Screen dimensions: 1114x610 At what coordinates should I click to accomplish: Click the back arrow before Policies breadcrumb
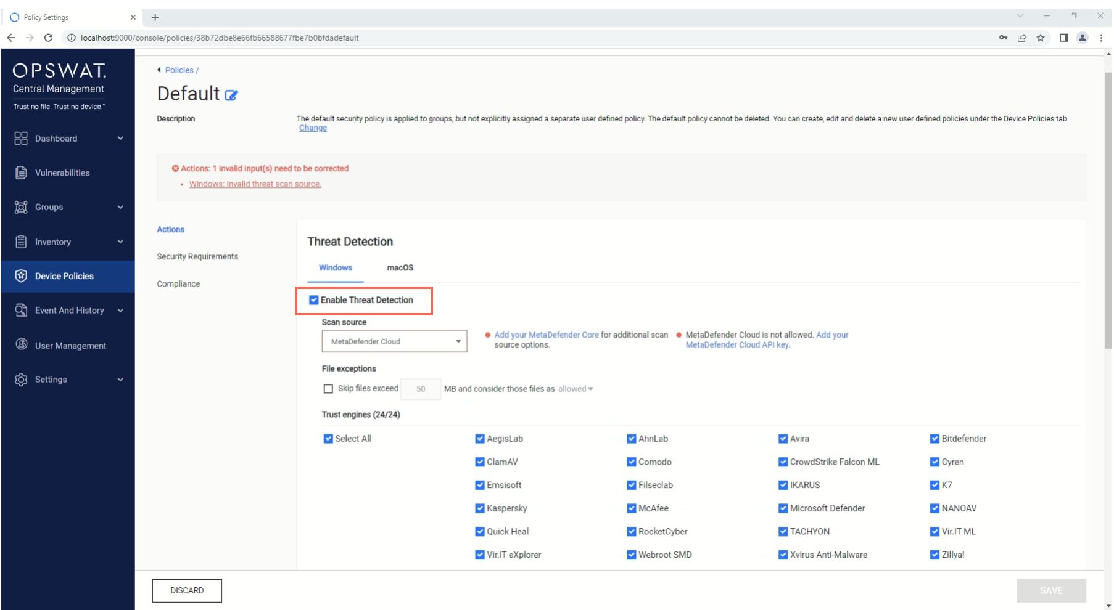coord(159,70)
